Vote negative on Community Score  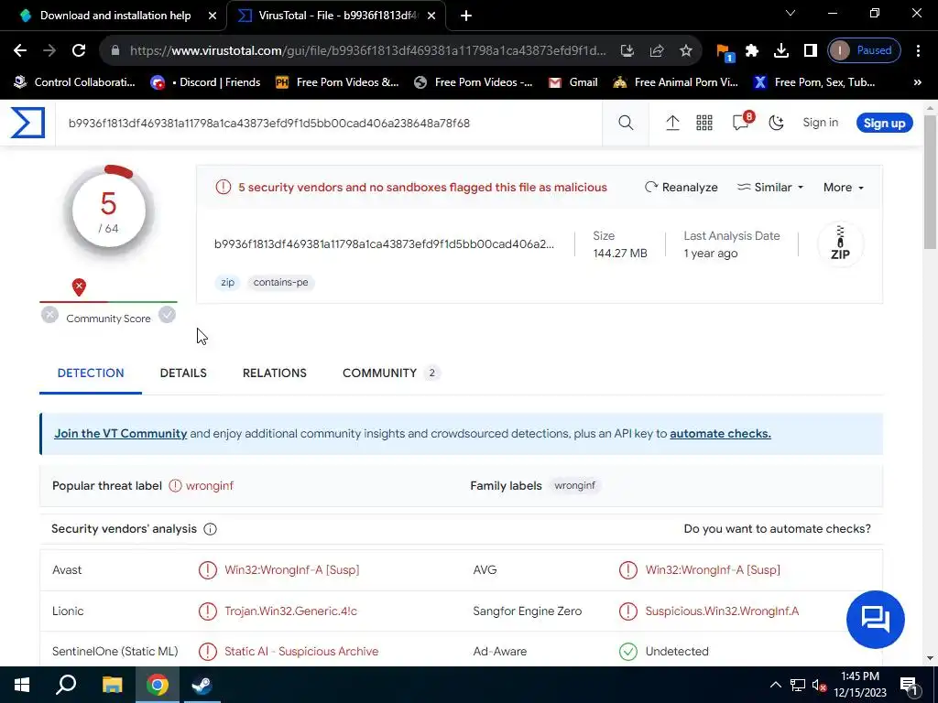[49, 315]
